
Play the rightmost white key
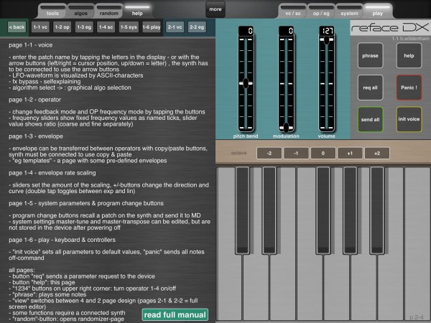point(417,245)
